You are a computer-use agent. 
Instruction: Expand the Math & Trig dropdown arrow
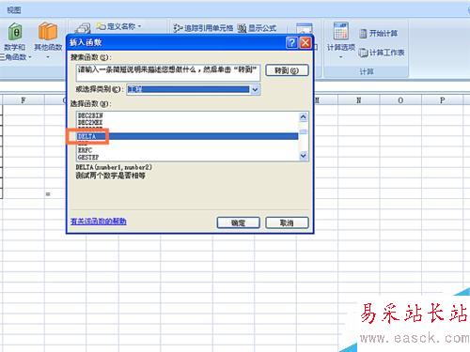point(30,57)
